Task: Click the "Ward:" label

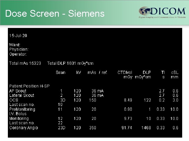Action: click(15, 45)
